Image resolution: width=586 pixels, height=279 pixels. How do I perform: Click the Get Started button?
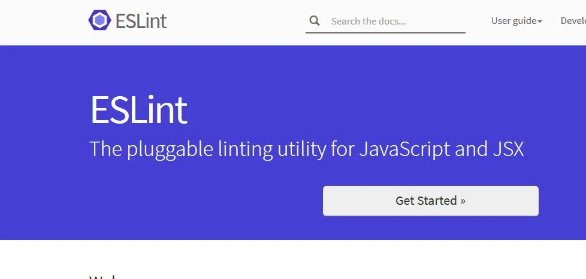[x=431, y=201]
